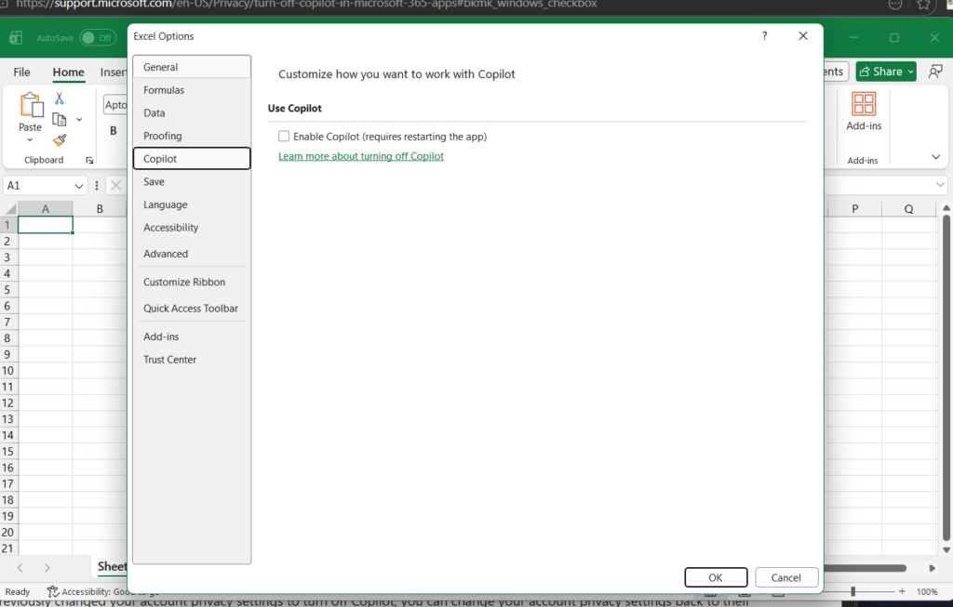This screenshot has width=953, height=607.
Task: Click the formula bar options dots
Action: 97,185
